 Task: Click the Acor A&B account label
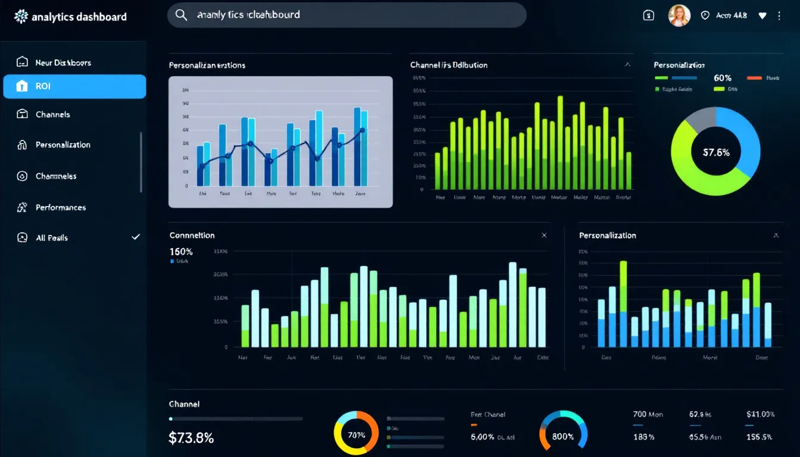point(732,16)
